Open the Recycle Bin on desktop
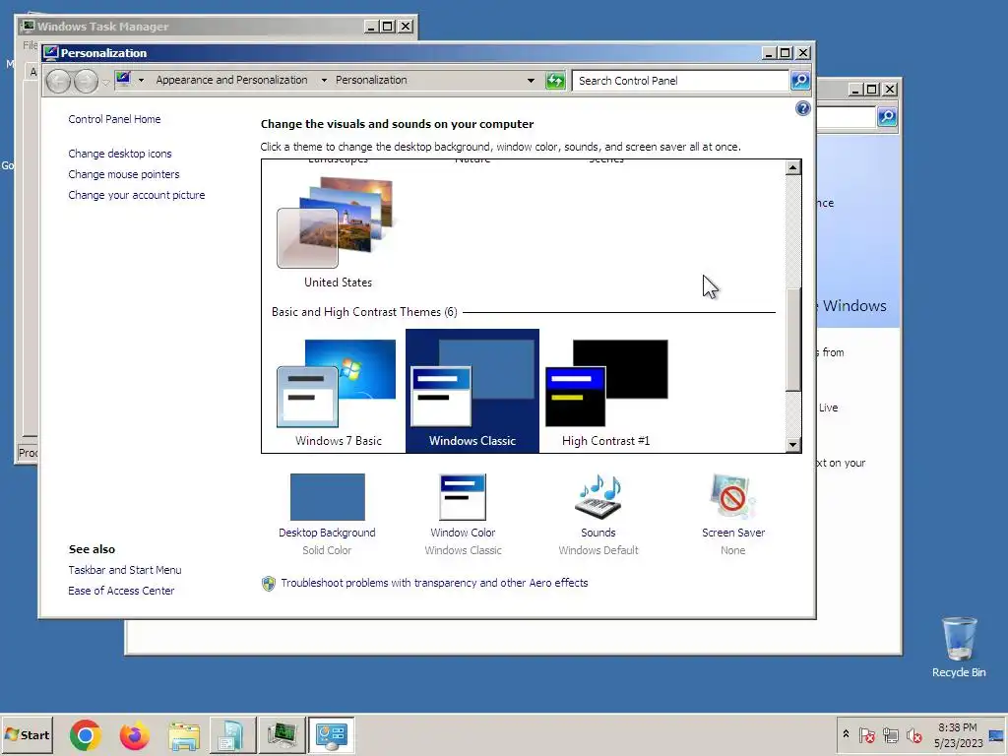 pyautogui.click(x=959, y=647)
